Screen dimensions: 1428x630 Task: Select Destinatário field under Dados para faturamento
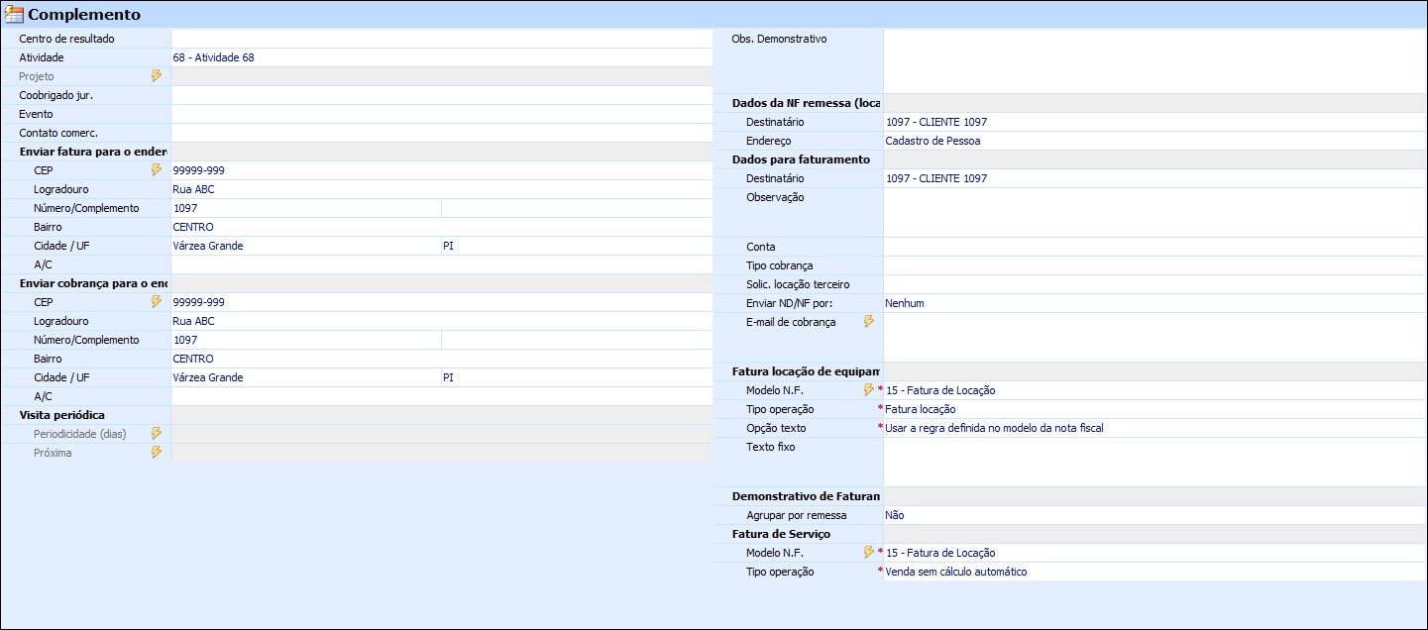pyautogui.click(x=1155, y=178)
